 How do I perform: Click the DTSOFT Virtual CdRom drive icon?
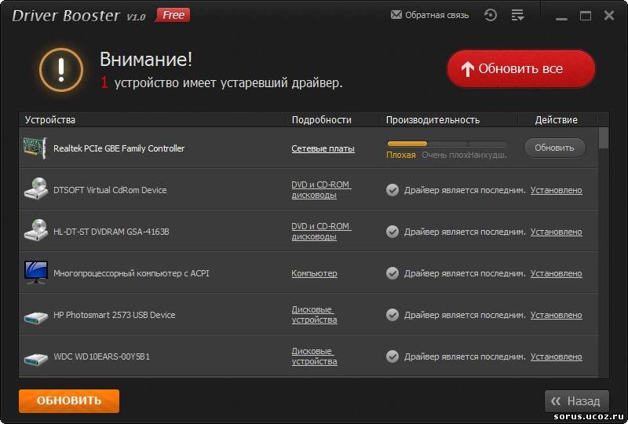click(35, 189)
